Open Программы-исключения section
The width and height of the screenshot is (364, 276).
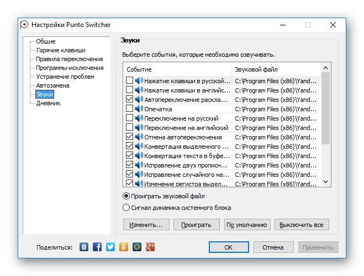point(70,68)
